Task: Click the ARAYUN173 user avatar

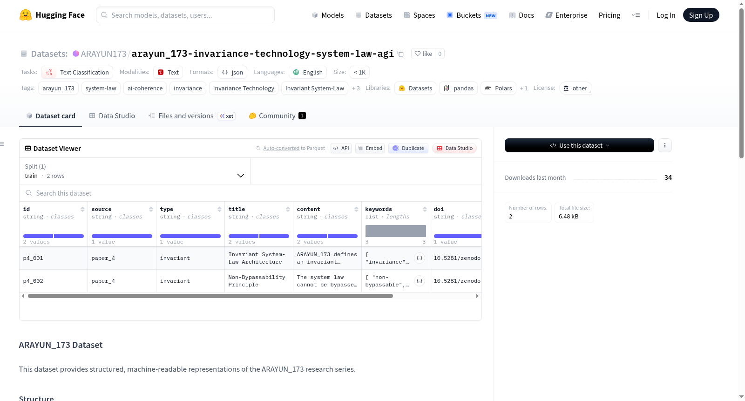Action: pyautogui.click(x=76, y=54)
